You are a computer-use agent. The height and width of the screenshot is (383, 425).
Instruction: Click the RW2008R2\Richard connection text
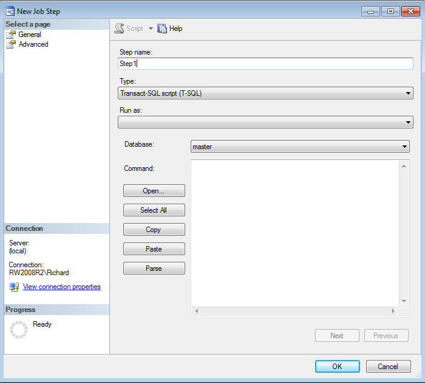point(39,273)
